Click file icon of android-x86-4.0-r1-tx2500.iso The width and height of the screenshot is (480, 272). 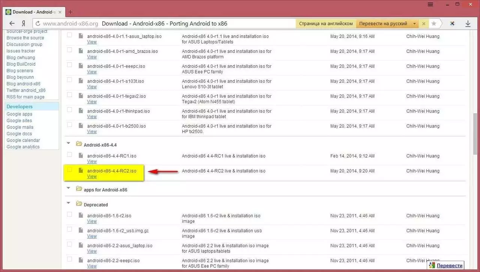coord(81,126)
